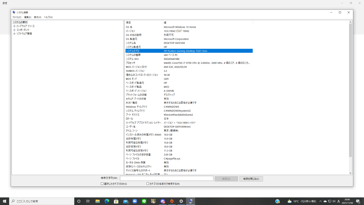Select ユーザー名 row
364x205 pixels.
pos(189,127)
